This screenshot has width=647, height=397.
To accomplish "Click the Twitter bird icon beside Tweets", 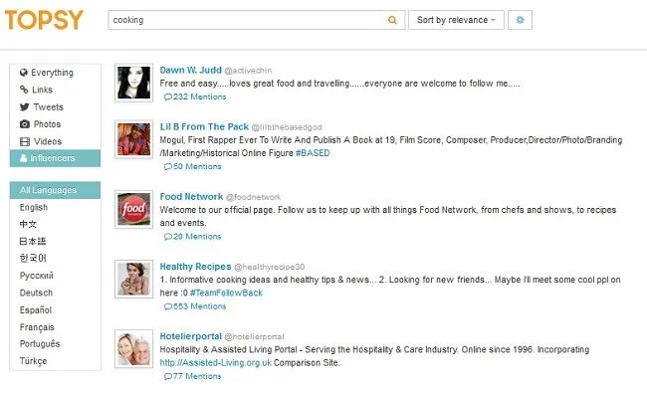I will (24, 106).
